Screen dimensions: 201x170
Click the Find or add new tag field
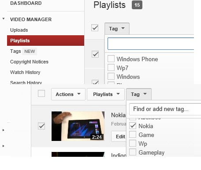click(165, 109)
